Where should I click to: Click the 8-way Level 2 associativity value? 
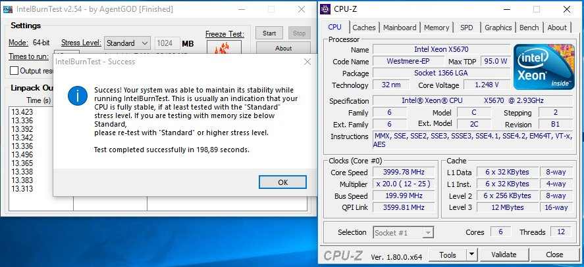coord(556,195)
